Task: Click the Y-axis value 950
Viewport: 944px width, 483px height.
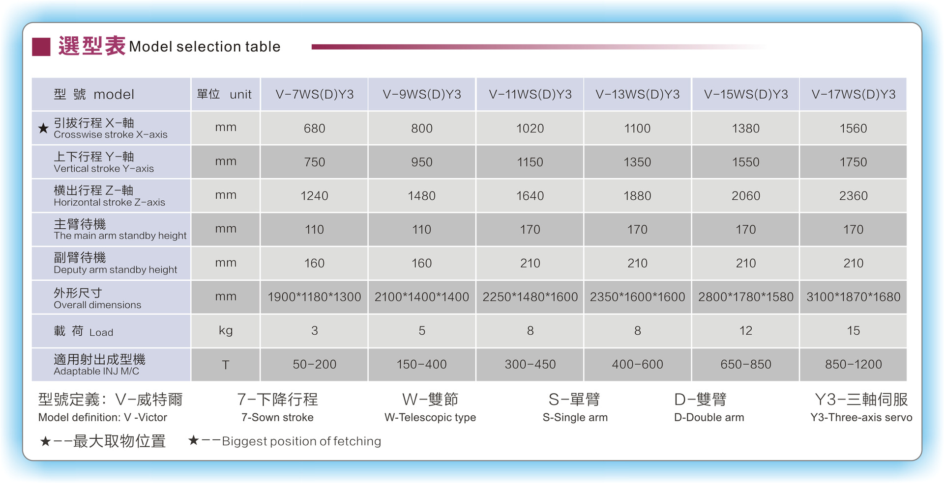Action: (422, 162)
